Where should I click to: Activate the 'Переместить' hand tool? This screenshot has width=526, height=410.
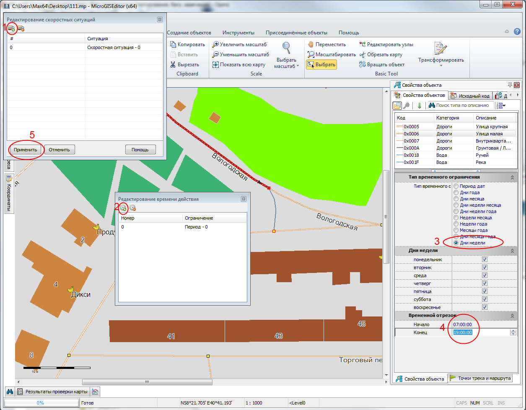[x=326, y=44]
